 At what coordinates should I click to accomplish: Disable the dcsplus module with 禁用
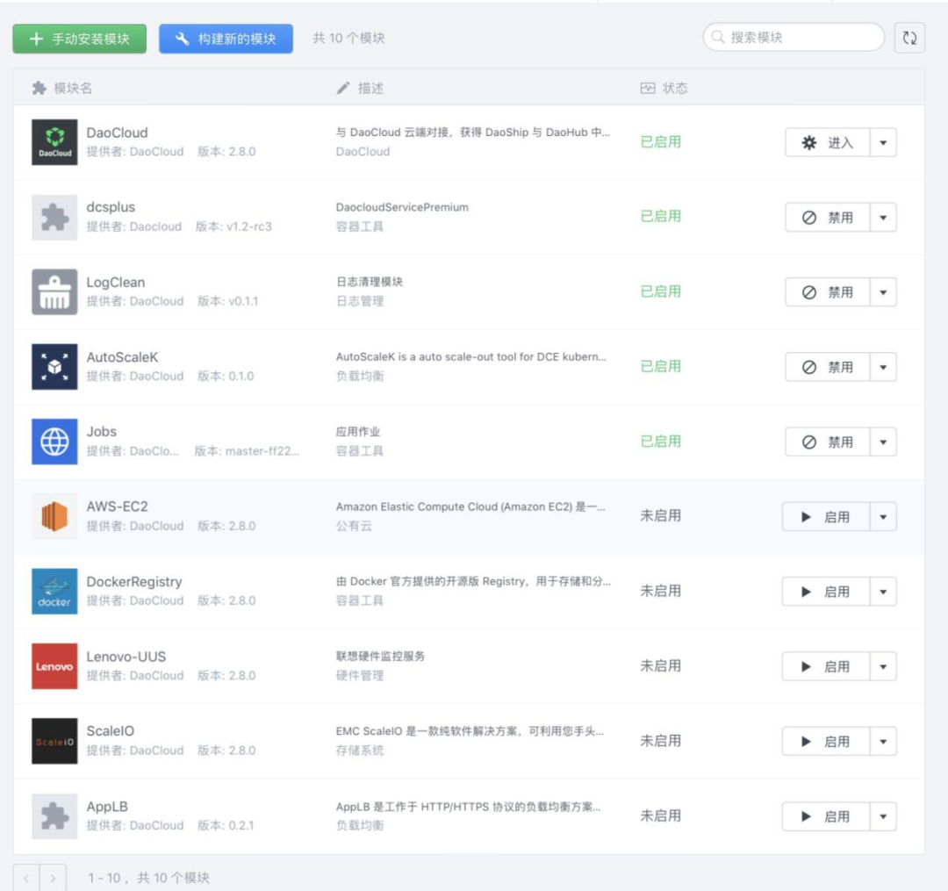(x=827, y=218)
